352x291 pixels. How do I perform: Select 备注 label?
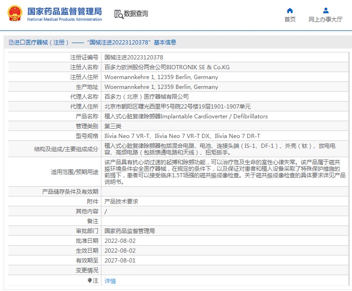coord(93,221)
